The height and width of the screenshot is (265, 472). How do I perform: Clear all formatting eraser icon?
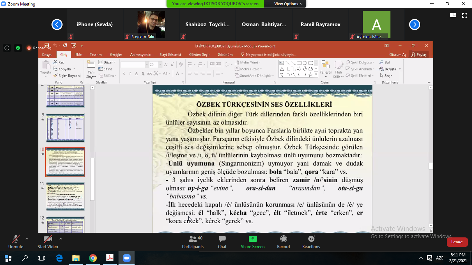pos(180,65)
